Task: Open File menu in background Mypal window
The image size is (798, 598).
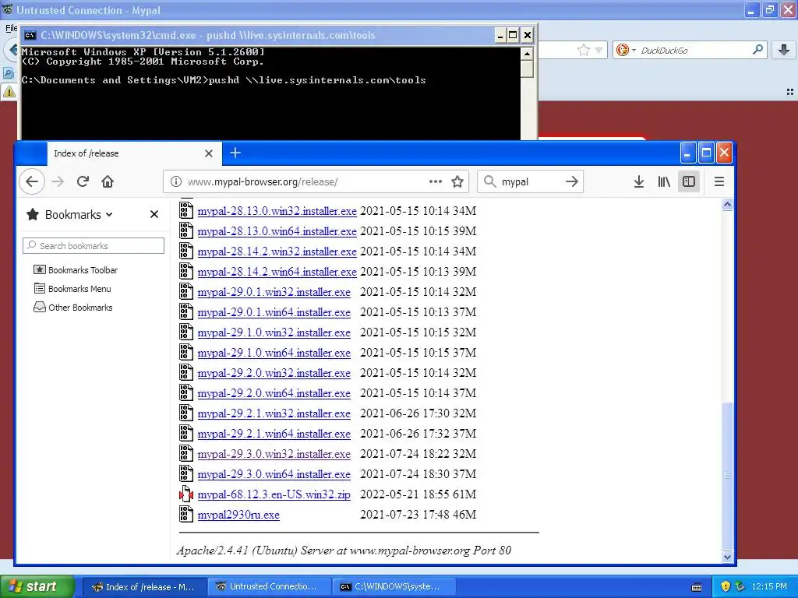Action: pyautogui.click(x=11, y=28)
